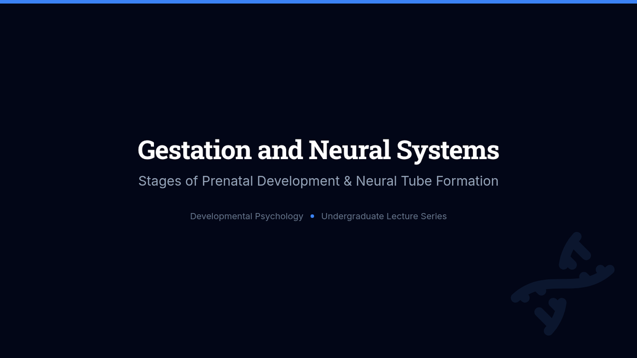The image size is (637, 358).
Task: Click the blue accent bar at top
Action: pos(318,2)
